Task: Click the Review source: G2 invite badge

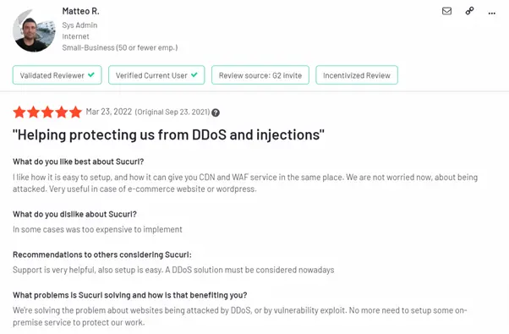Action: (x=260, y=75)
